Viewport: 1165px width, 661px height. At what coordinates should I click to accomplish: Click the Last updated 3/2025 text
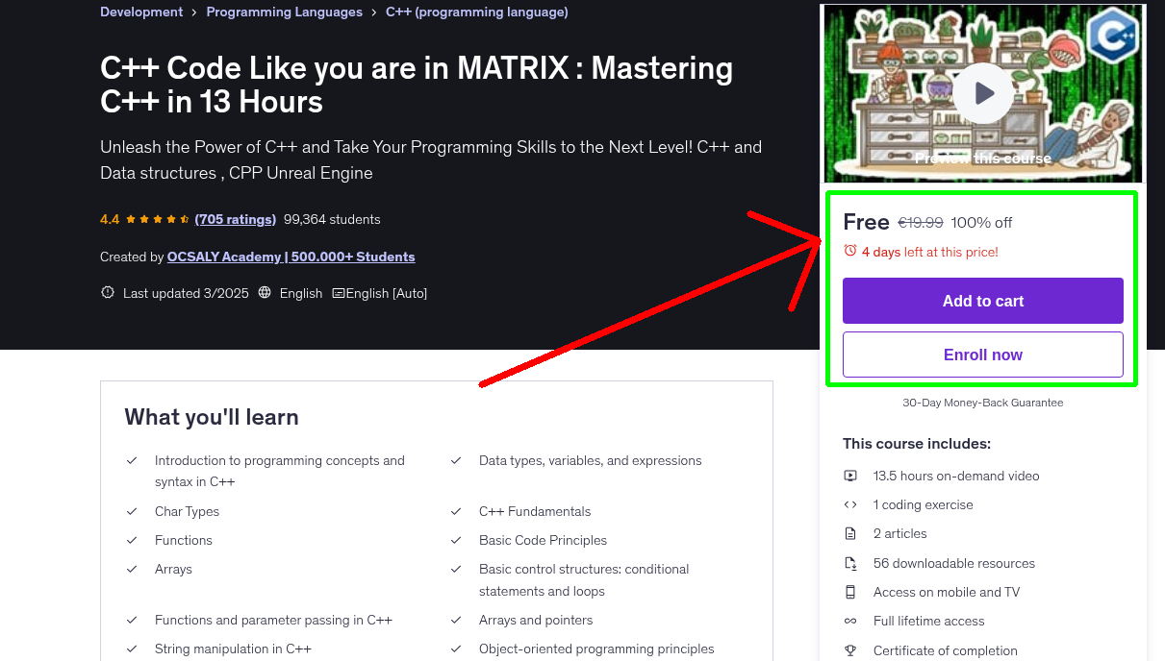coord(186,293)
